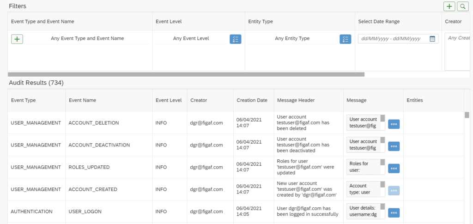
Task: Click the horizontal scrollbar under the Filters table
Action: [186, 74]
